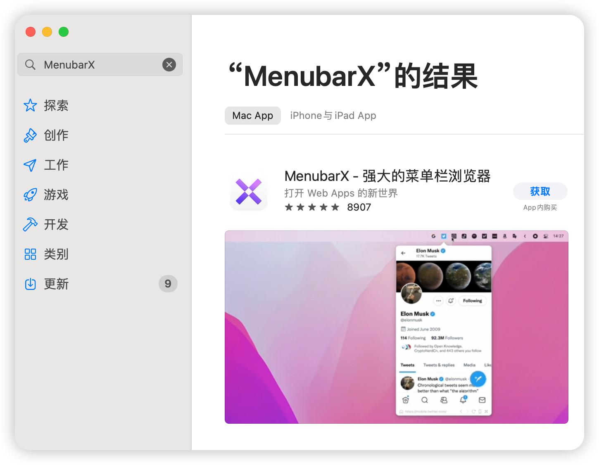This screenshot has width=599, height=465.
Task: Clear the search field with the X button
Action: click(x=169, y=64)
